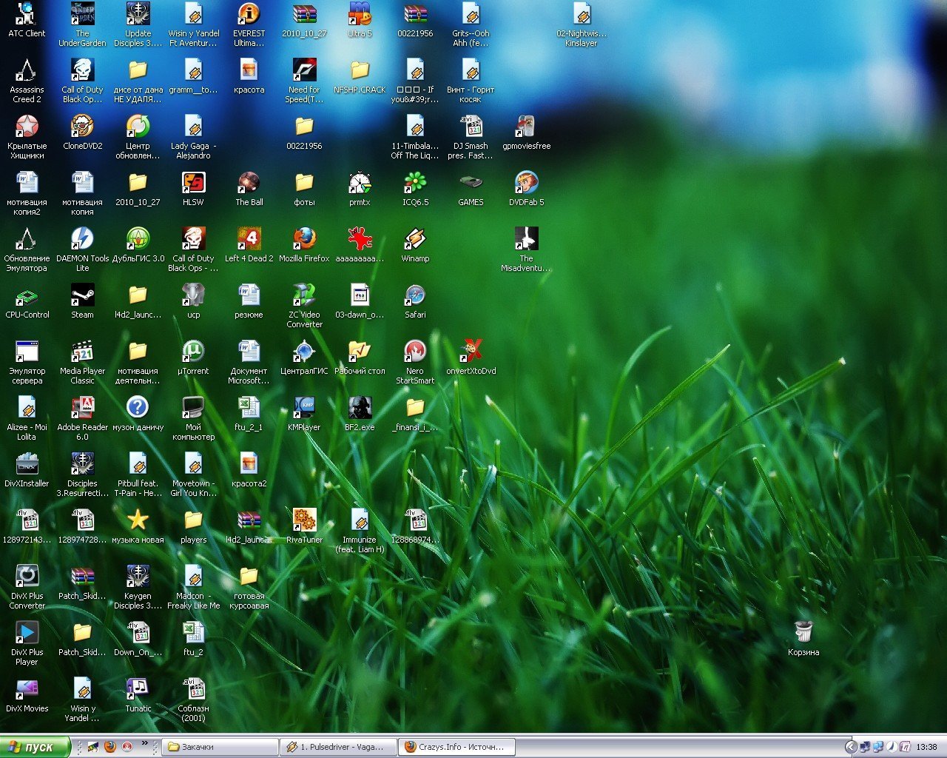Screen dimensions: 947x758
Task: Click the Nero StartSmart icon
Action: tap(415, 352)
